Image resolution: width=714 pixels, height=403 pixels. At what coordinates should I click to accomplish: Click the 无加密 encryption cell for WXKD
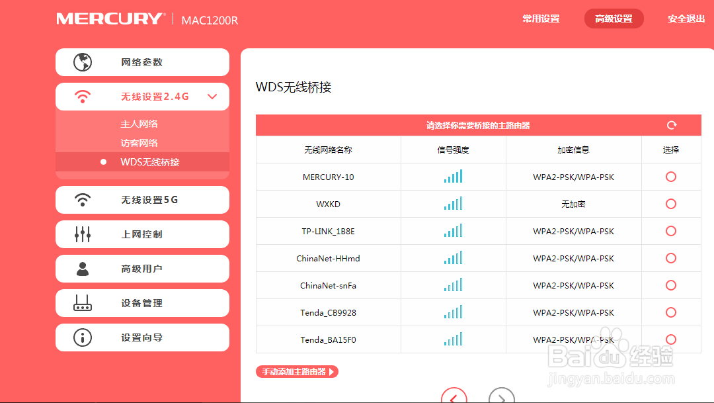573,204
